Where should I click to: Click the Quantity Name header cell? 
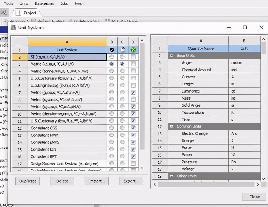[x=198, y=48]
